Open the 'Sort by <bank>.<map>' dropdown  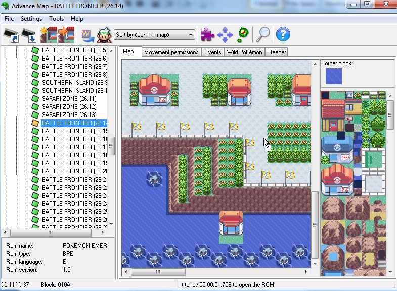154,35
